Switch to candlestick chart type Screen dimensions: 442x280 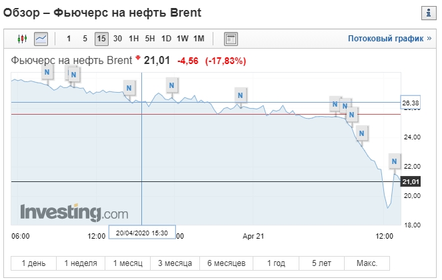point(21,39)
